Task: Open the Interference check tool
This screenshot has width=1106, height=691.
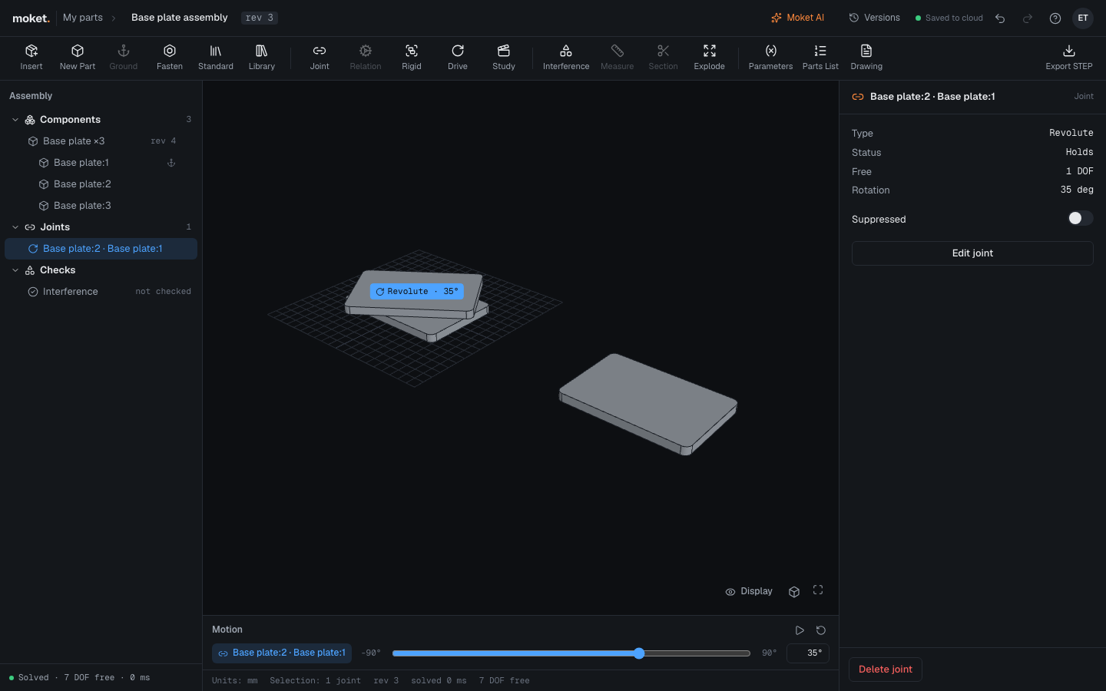Action: click(566, 58)
